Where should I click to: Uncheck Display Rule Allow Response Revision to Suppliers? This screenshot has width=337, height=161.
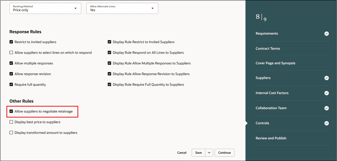point(109,74)
